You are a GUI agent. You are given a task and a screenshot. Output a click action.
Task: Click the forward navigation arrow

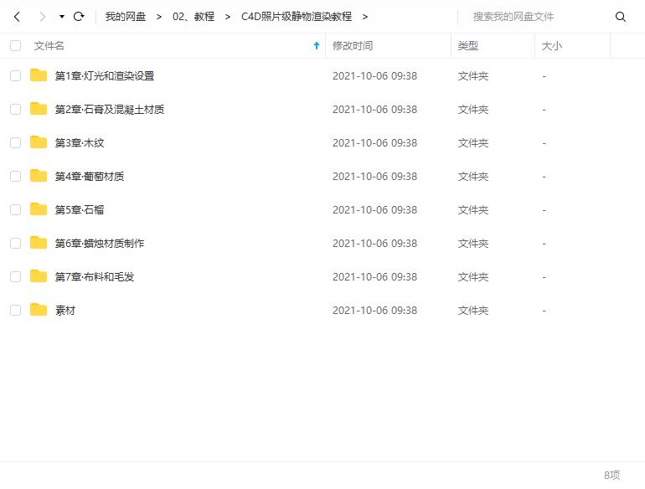(42, 17)
